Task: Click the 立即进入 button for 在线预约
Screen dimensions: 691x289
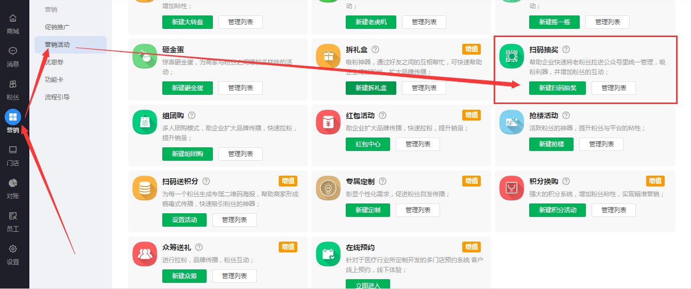Action: point(367,284)
